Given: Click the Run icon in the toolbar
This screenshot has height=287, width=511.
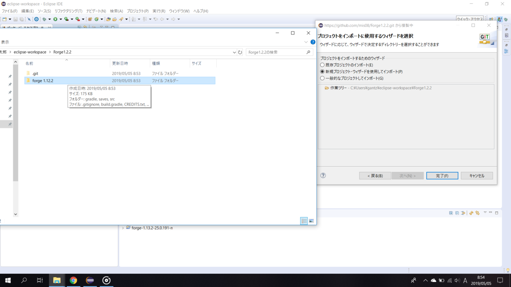Looking at the screenshot, I should 55,19.
